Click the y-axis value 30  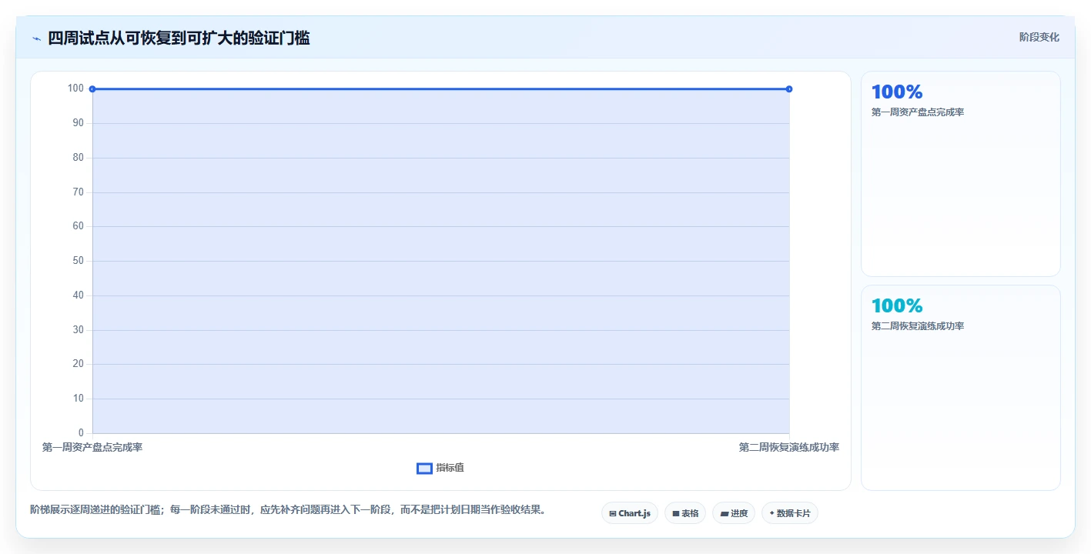click(x=78, y=329)
